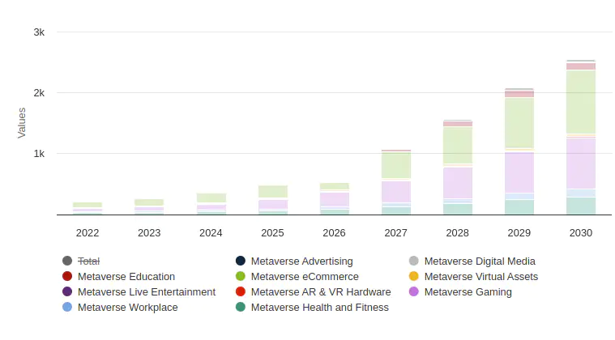This screenshot has width=615, height=340.
Task: Click the 2028 bar's purple Gaming segment
Action: (458, 182)
